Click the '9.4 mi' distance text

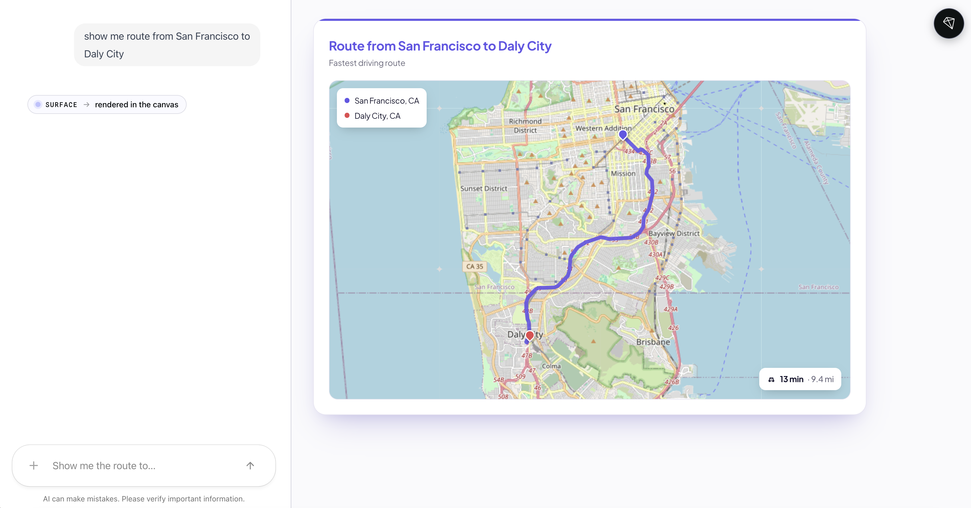pyautogui.click(x=822, y=379)
